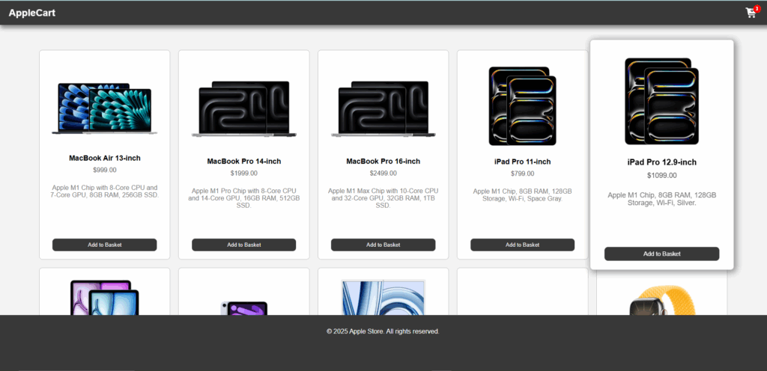The height and width of the screenshot is (371, 767).
Task: Click the $2499.00 price of MacBook Pro 16-inch
Action: point(383,174)
